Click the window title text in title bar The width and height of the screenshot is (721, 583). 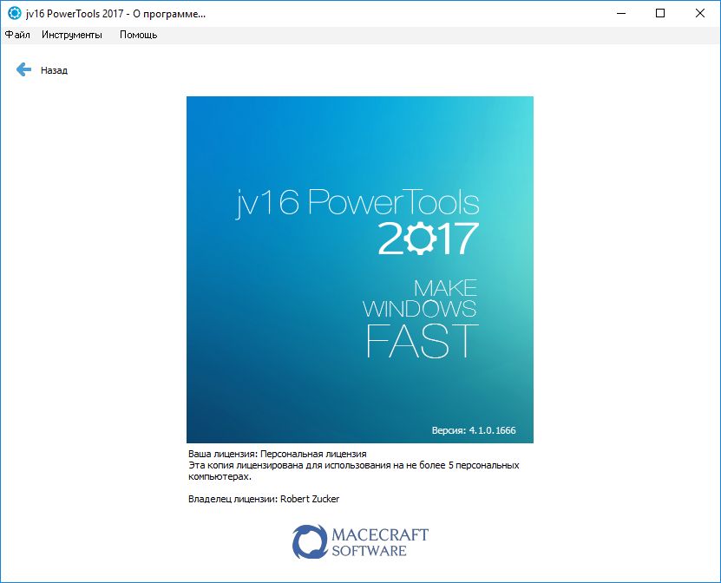click(x=114, y=14)
